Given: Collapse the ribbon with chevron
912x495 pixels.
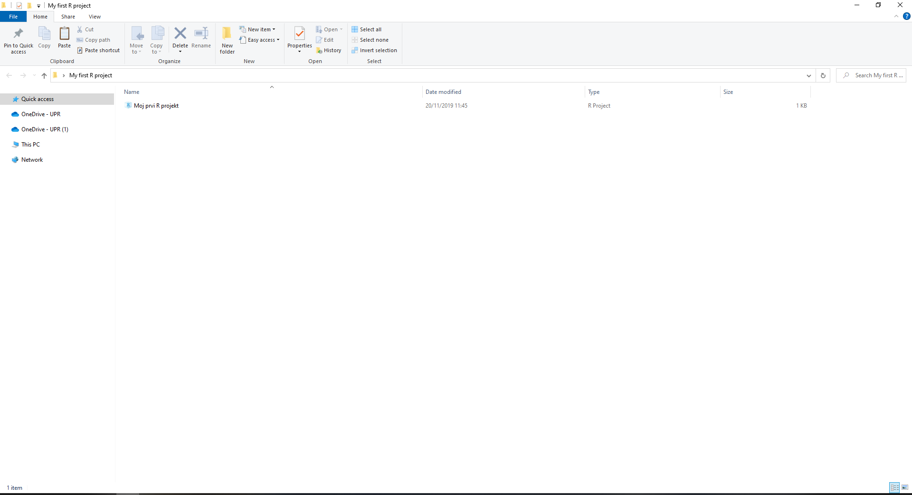Looking at the screenshot, I should pyautogui.click(x=896, y=16).
